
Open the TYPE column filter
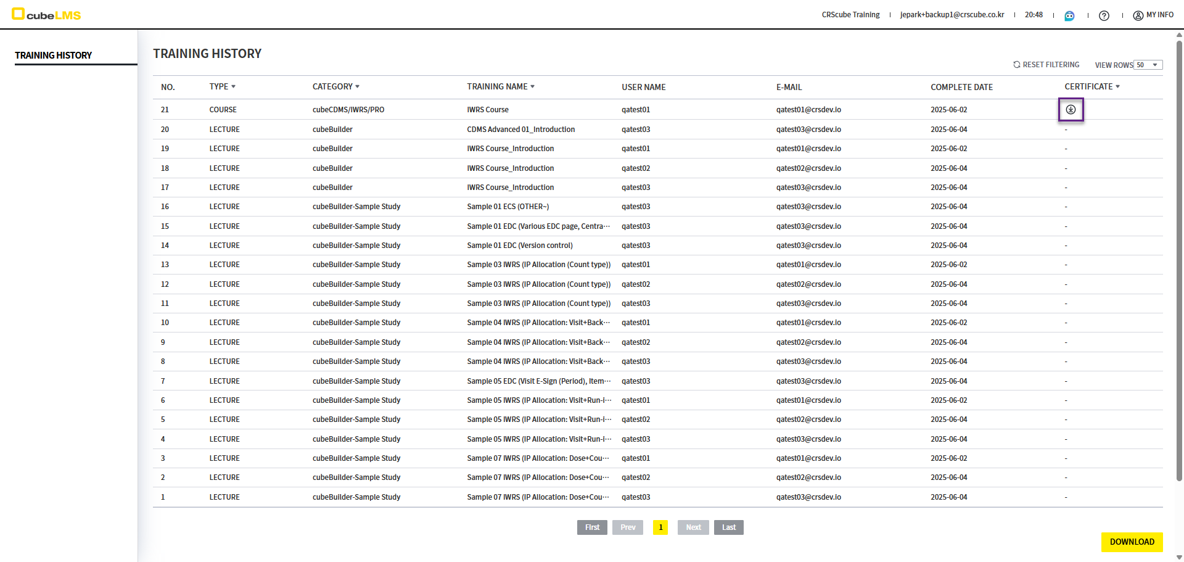pyautogui.click(x=233, y=87)
